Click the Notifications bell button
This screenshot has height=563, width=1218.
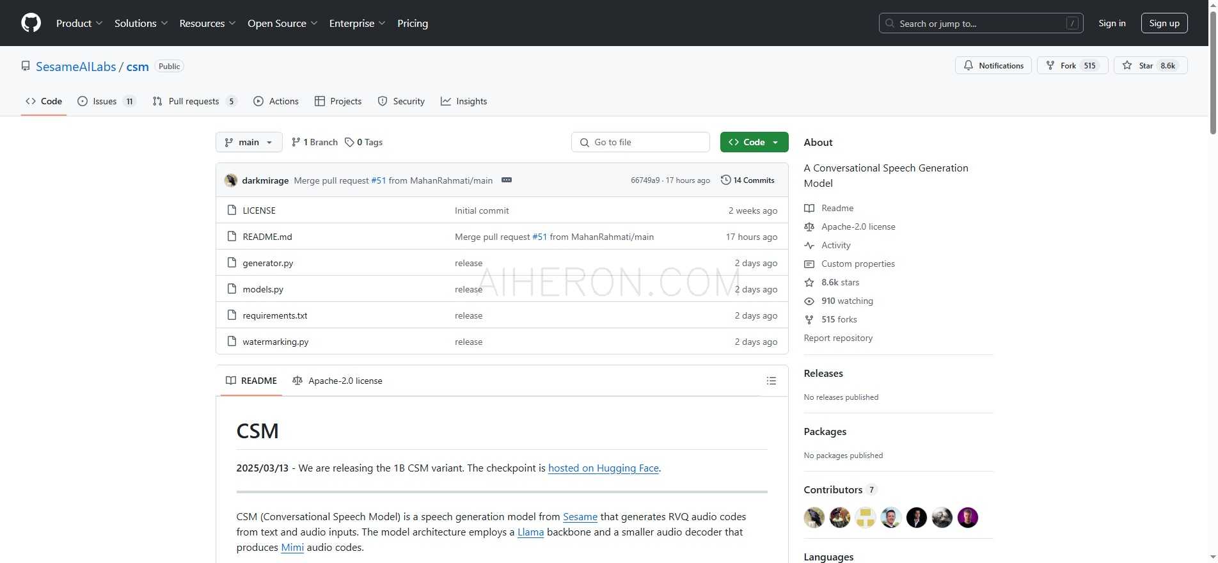993,65
